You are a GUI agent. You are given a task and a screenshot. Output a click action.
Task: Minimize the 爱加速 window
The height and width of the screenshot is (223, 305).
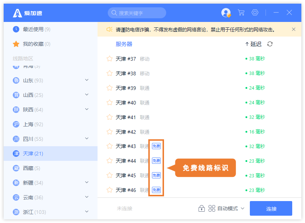pyautogui.click(x=276, y=13)
